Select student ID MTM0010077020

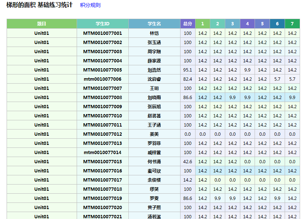click(x=103, y=207)
